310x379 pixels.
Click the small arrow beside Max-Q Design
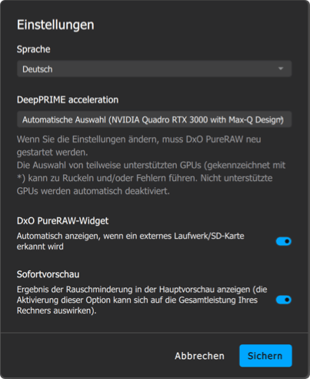pyautogui.click(x=282, y=119)
